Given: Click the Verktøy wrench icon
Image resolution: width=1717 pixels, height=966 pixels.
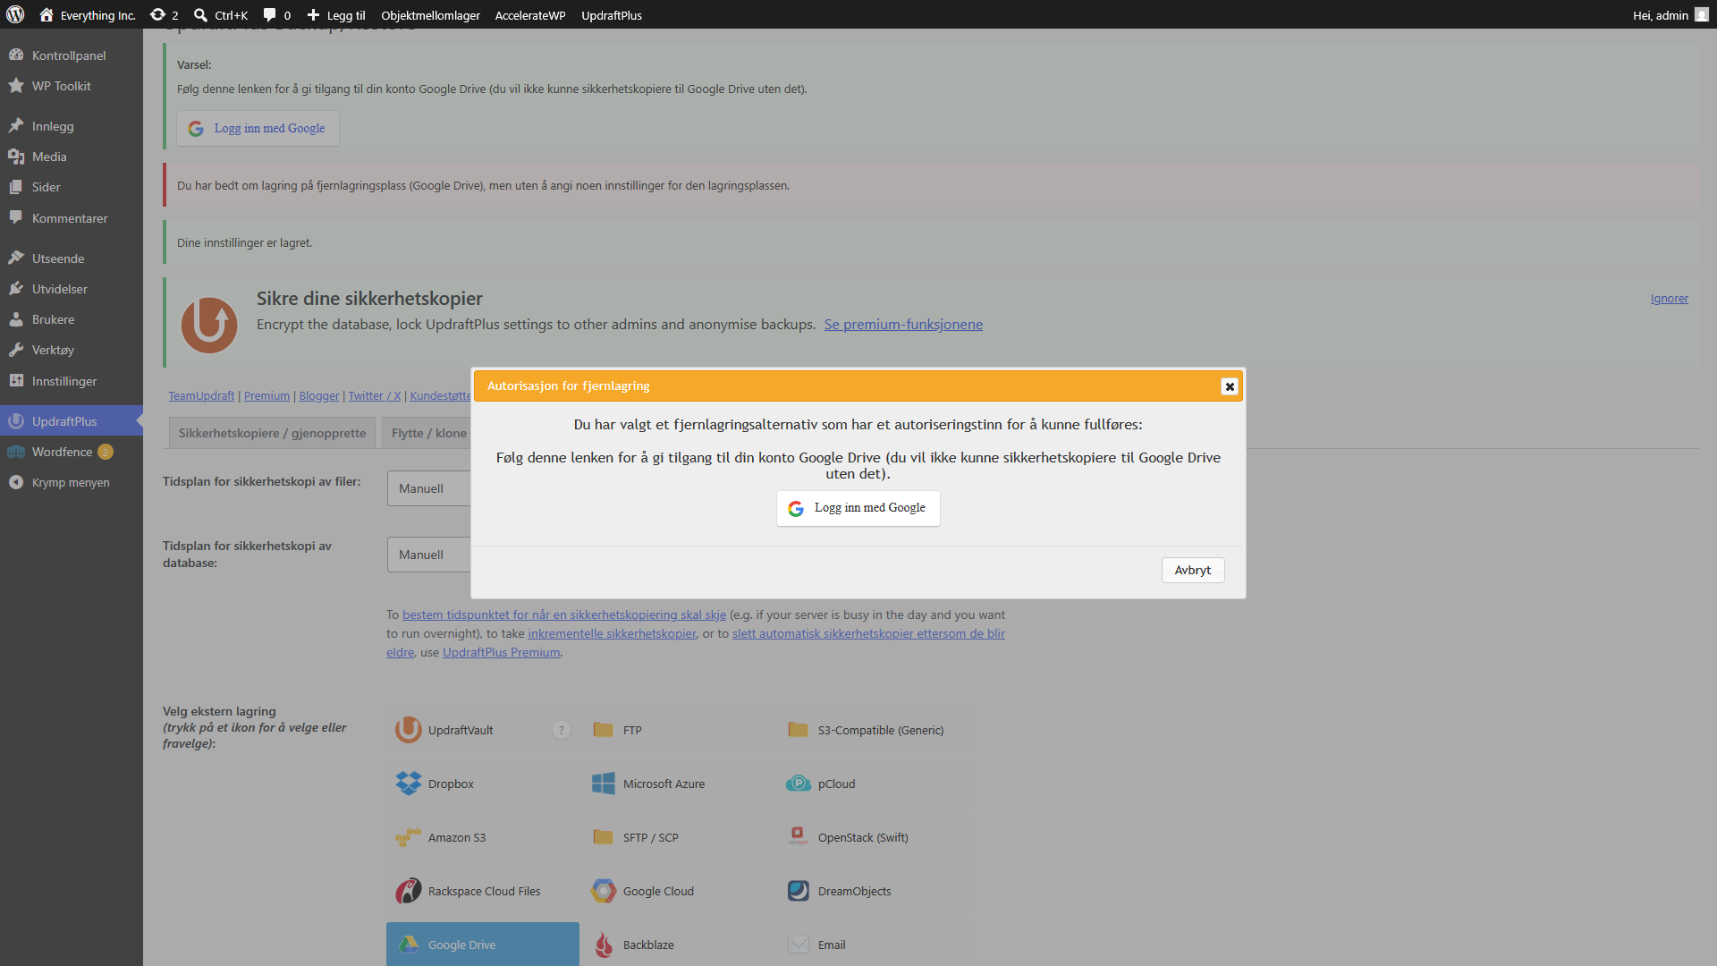Looking at the screenshot, I should [x=16, y=350].
